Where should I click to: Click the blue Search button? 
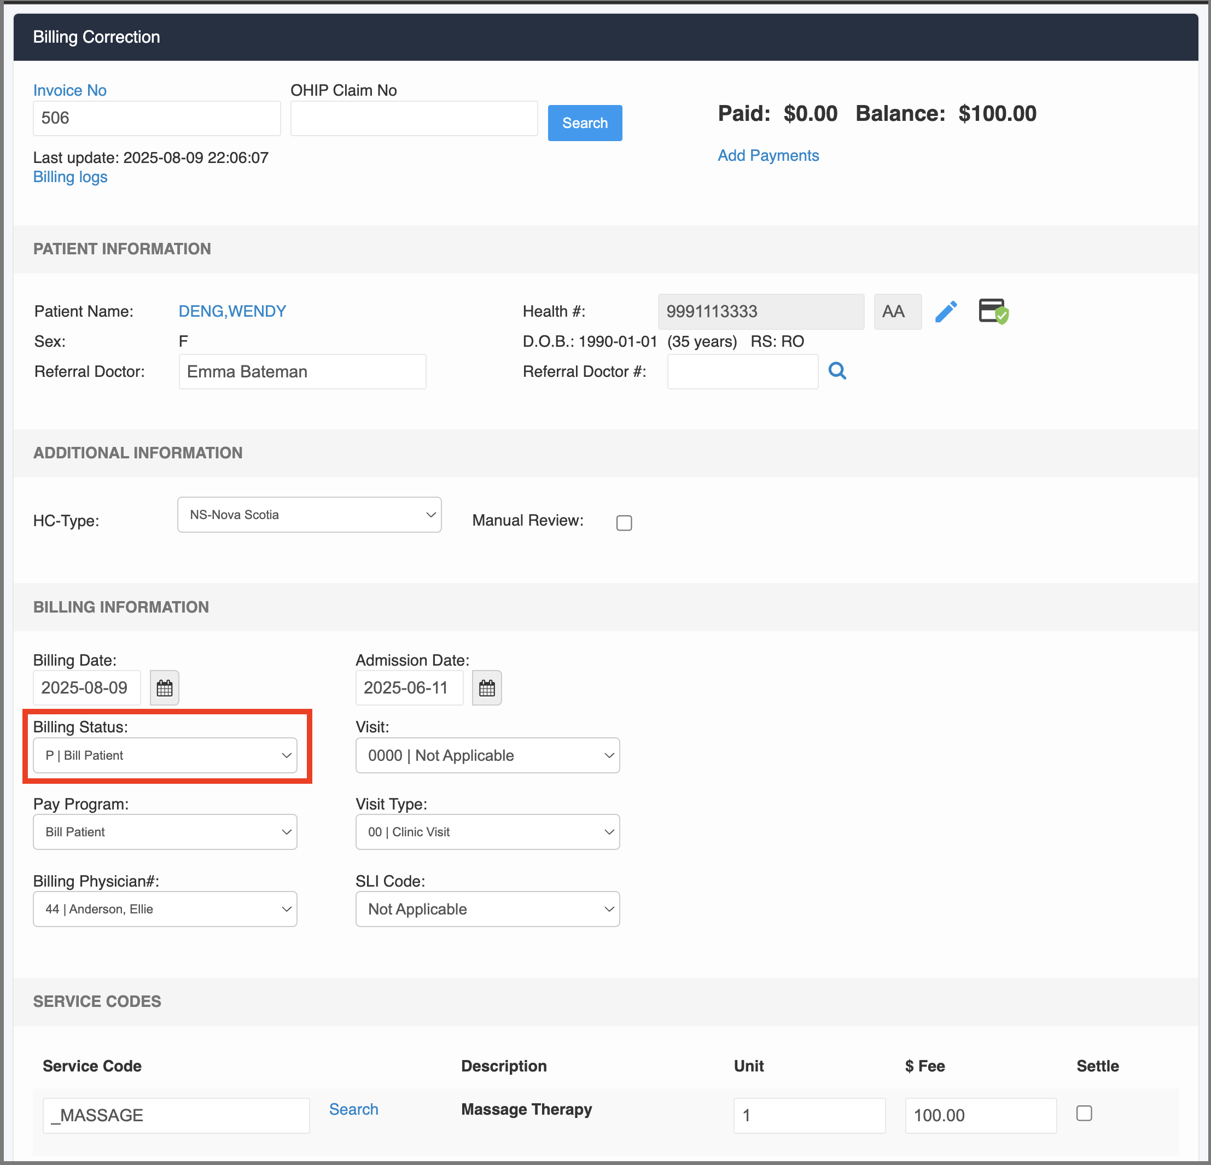coord(585,123)
